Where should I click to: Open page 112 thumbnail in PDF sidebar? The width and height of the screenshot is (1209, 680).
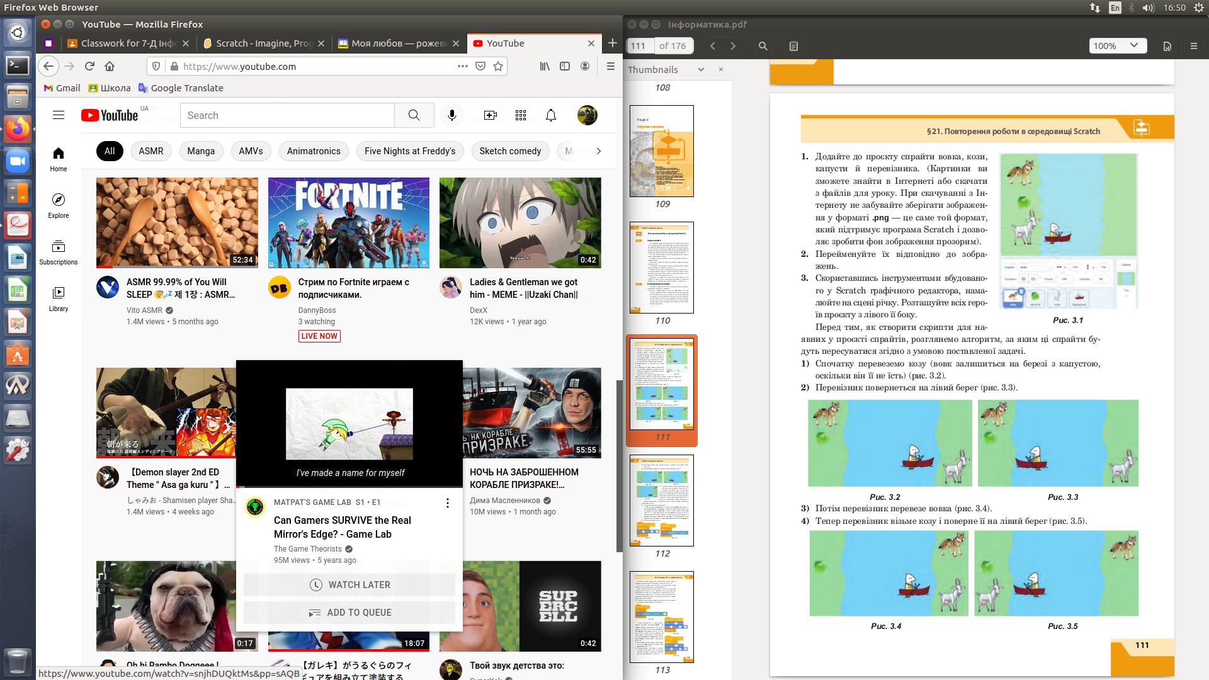click(662, 501)
